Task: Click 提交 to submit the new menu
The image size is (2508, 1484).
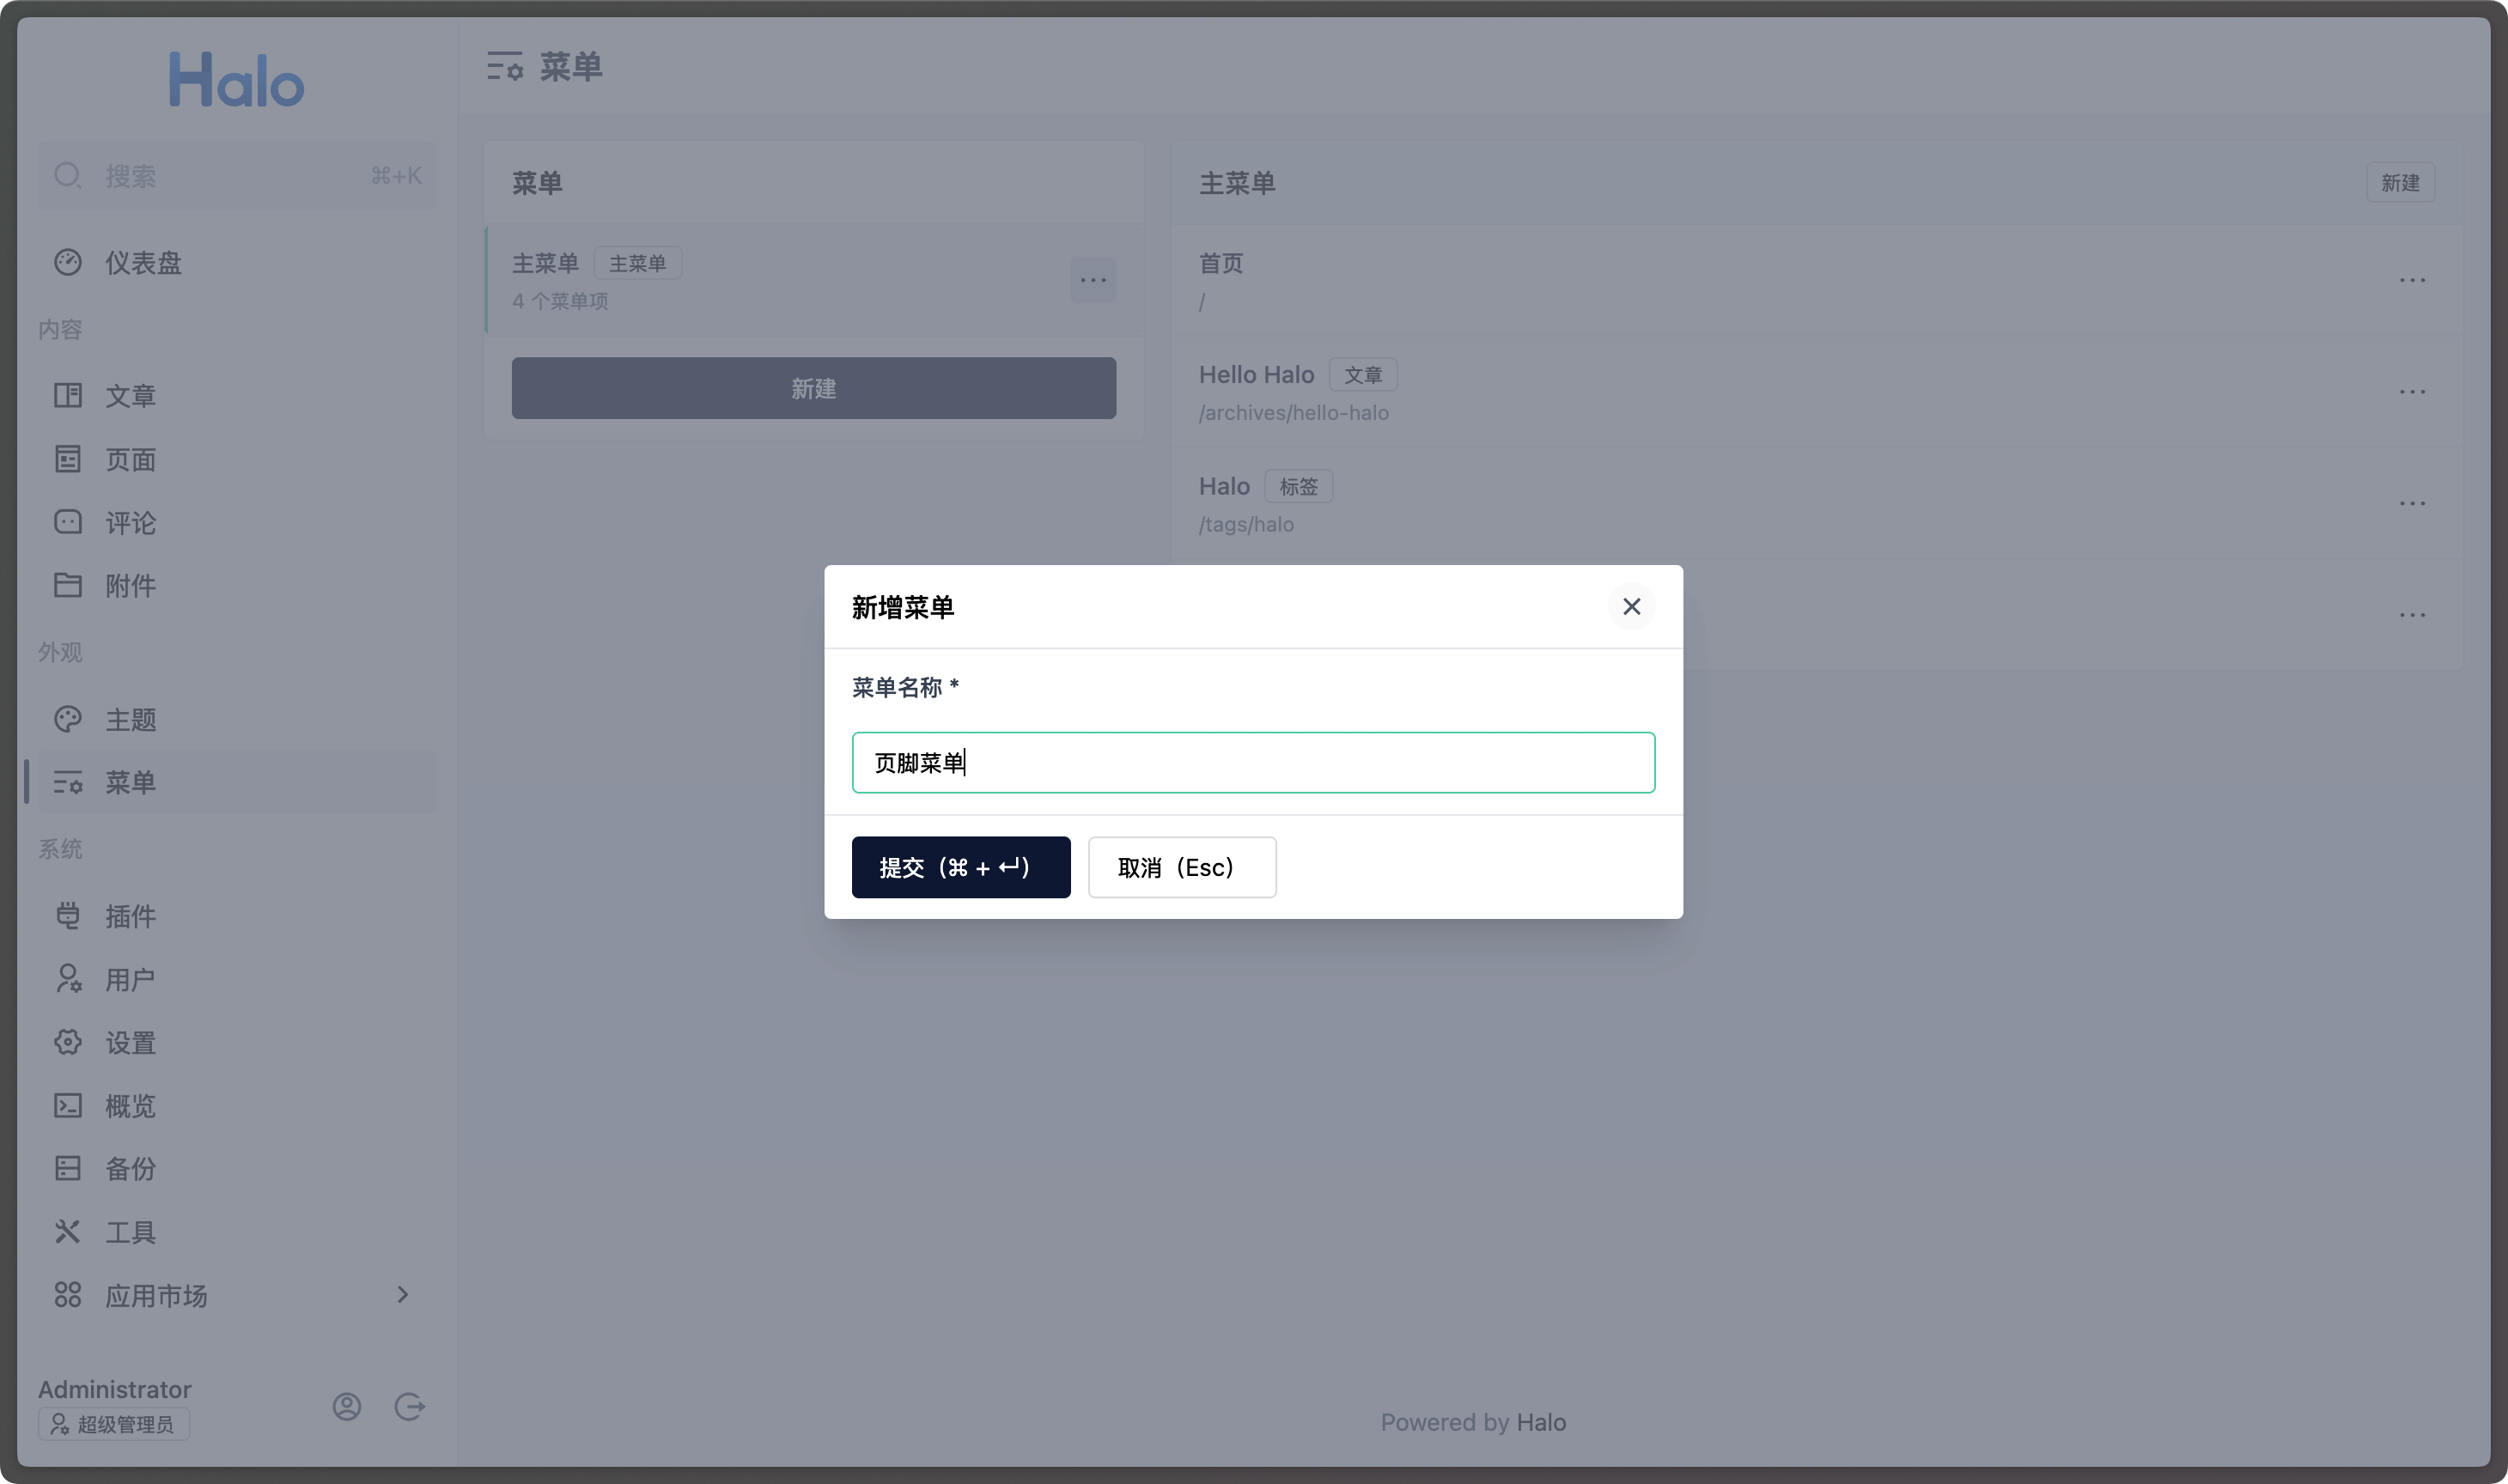Action: (x=960, y=867)
